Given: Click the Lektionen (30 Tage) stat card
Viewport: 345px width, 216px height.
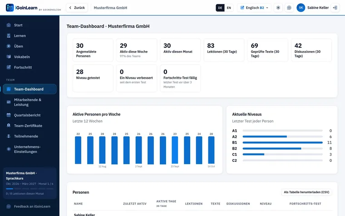Looking at the screenshot, I should pyautogui.click(x=224, y=50).
